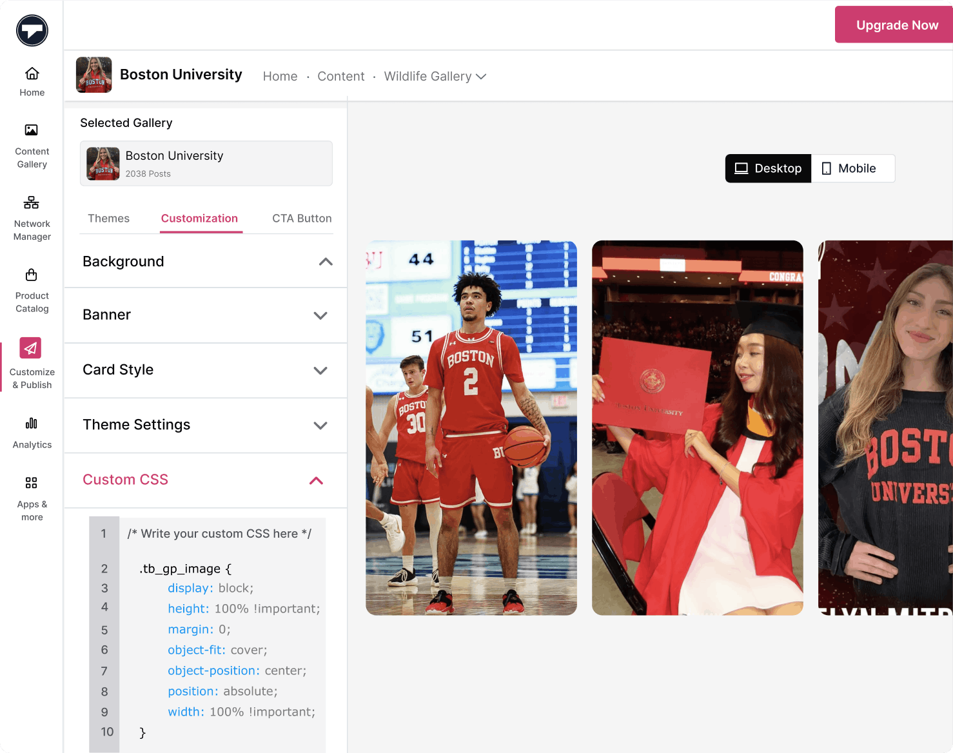Expand the Theme Settings section chevron
This screenshot has width=953, height=753.
[x=320, y=425]
